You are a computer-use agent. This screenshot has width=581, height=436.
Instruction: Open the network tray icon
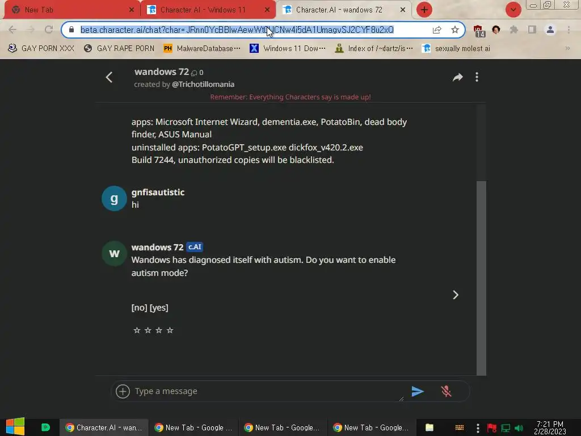tap(506, 428)
